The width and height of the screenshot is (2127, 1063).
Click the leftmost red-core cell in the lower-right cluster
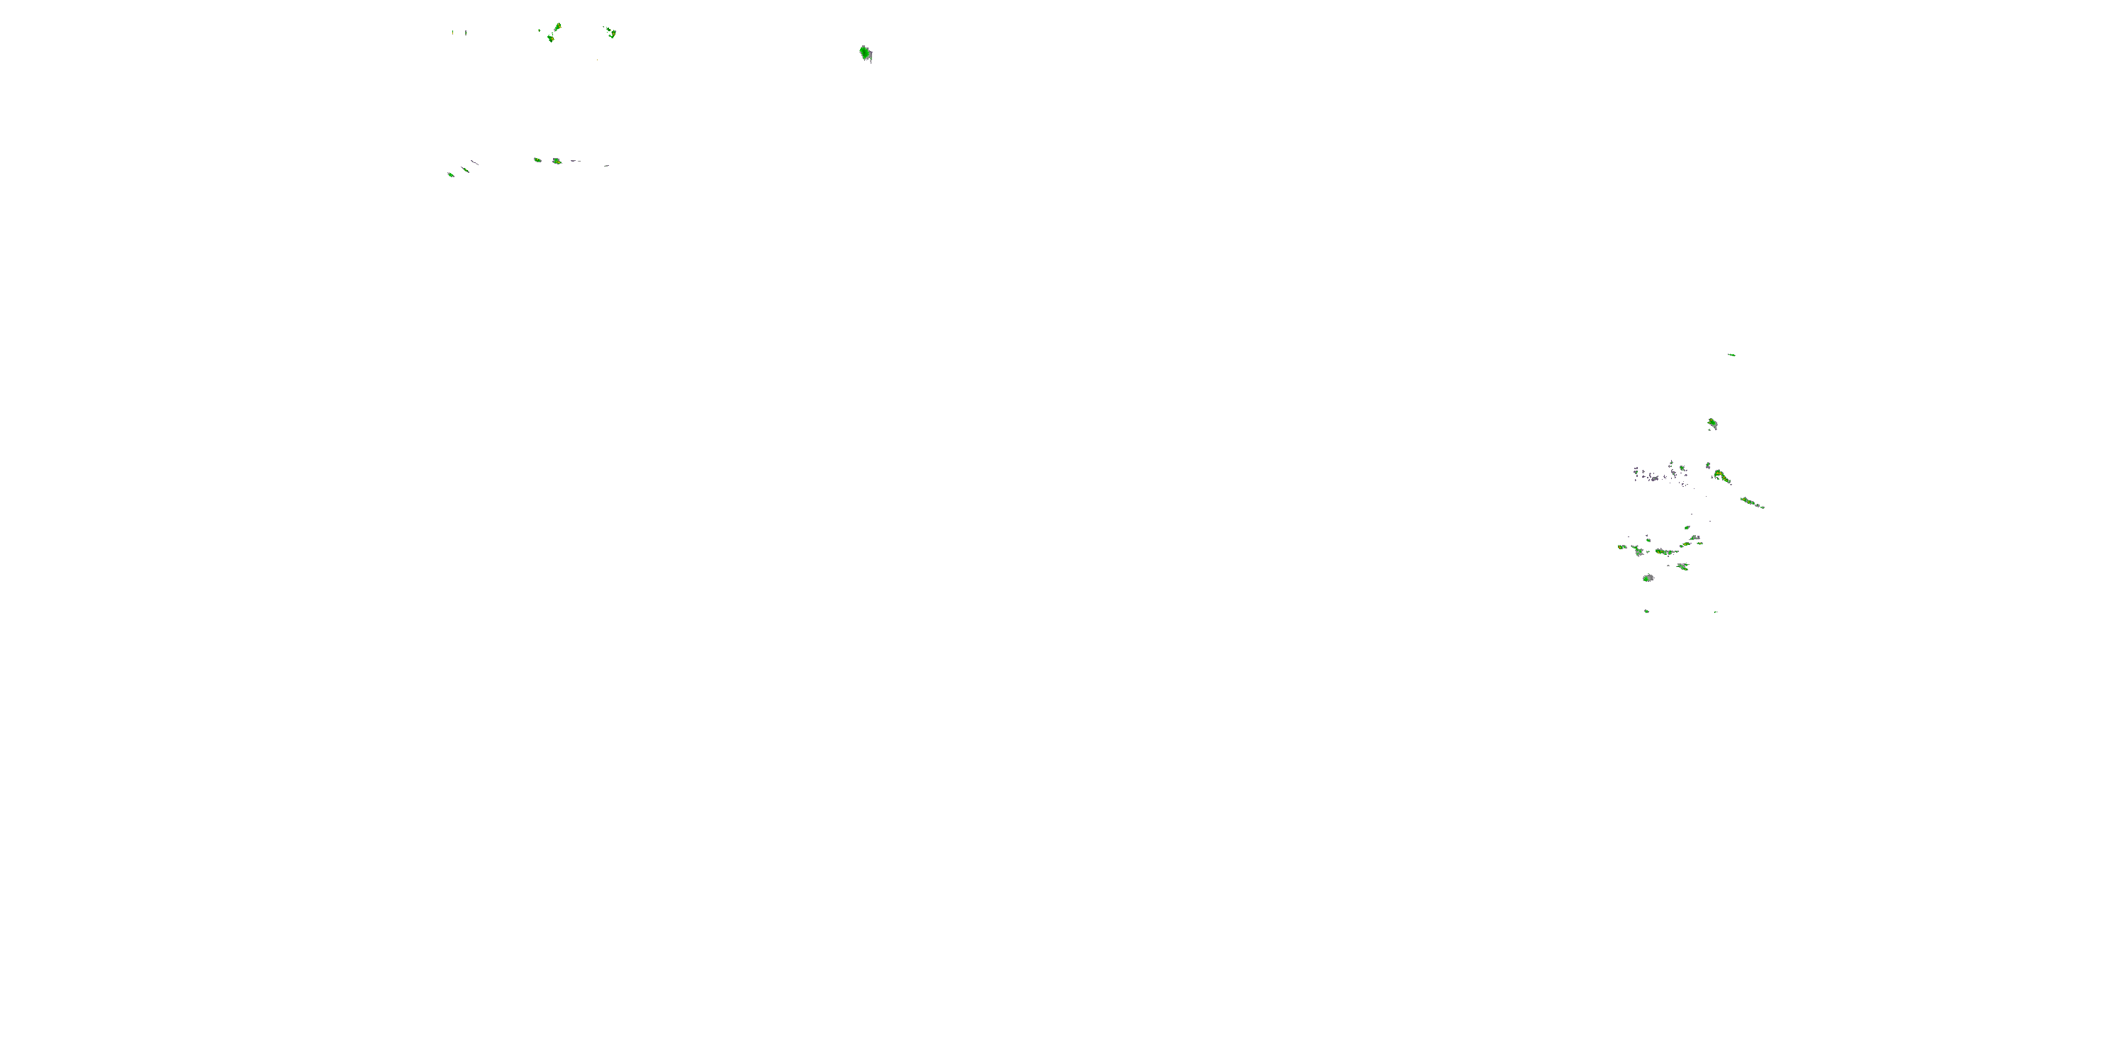point(1621,546)
